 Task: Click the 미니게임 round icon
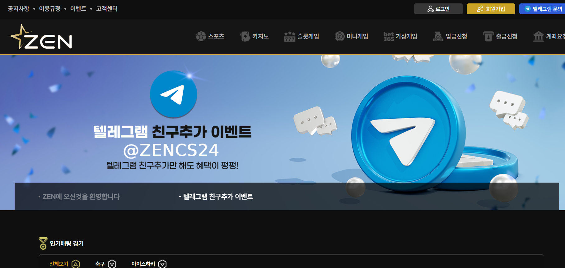click(339, 36)
